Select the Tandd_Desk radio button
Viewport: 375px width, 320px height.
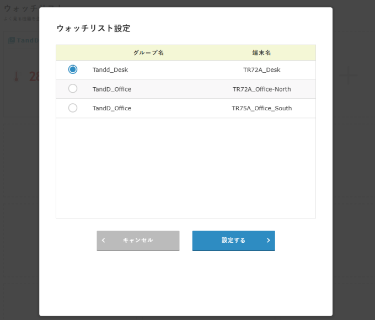[73, 70]
